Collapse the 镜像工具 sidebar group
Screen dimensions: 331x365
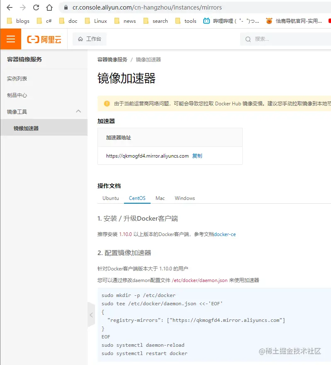78,111
